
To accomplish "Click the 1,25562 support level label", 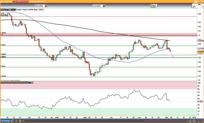I will coord(3,54).
